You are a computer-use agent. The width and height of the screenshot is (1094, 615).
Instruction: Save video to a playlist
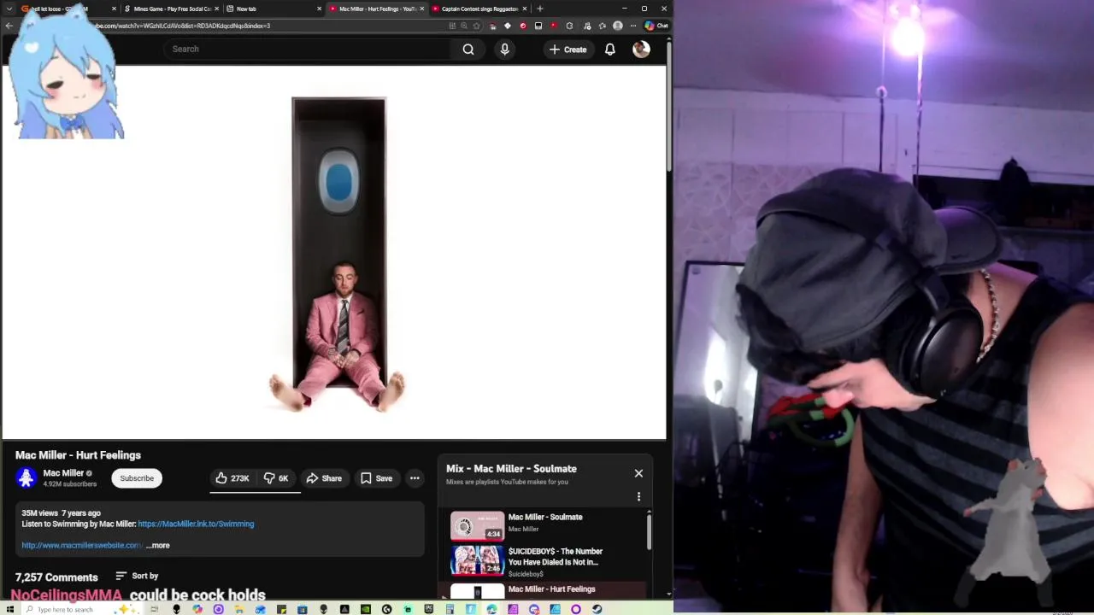point(376,478)
